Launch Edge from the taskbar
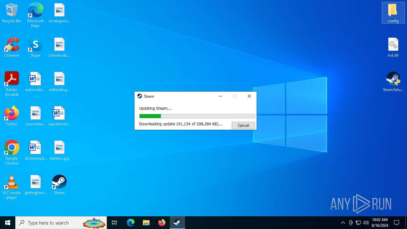 tap(131, 223)
